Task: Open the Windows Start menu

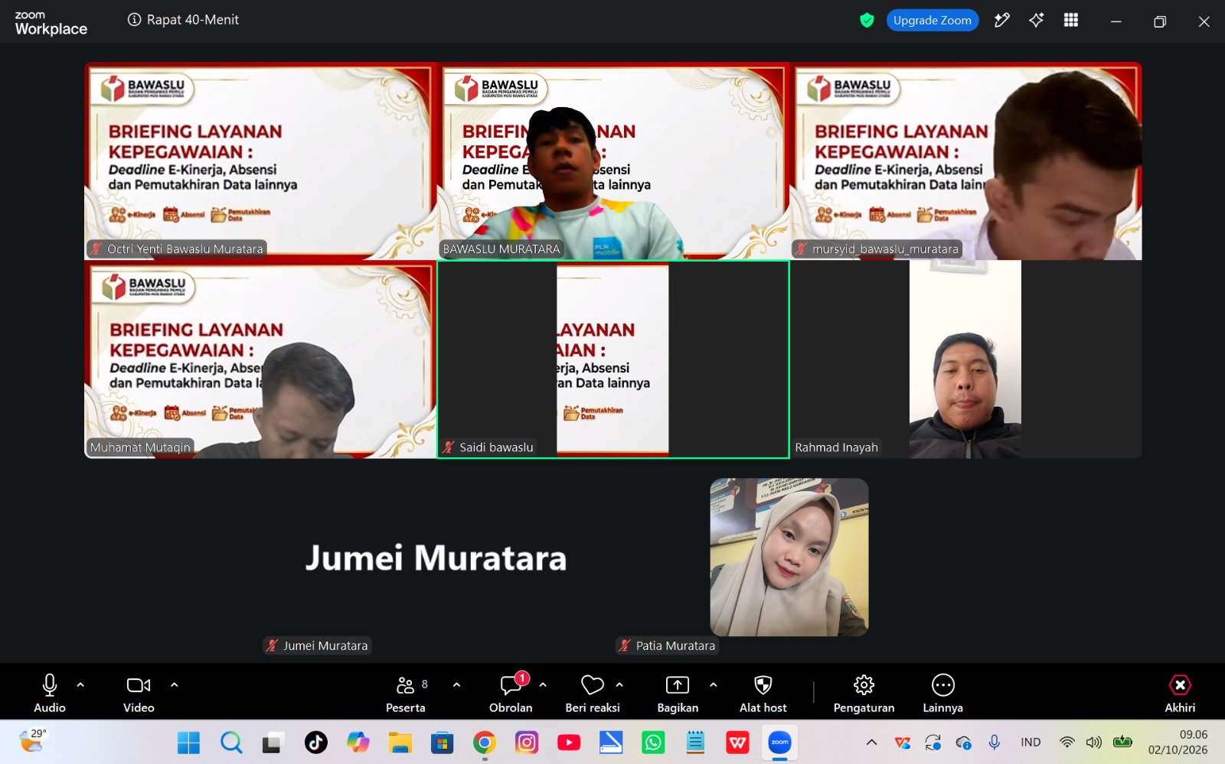Action: click(x=188, y=743)
